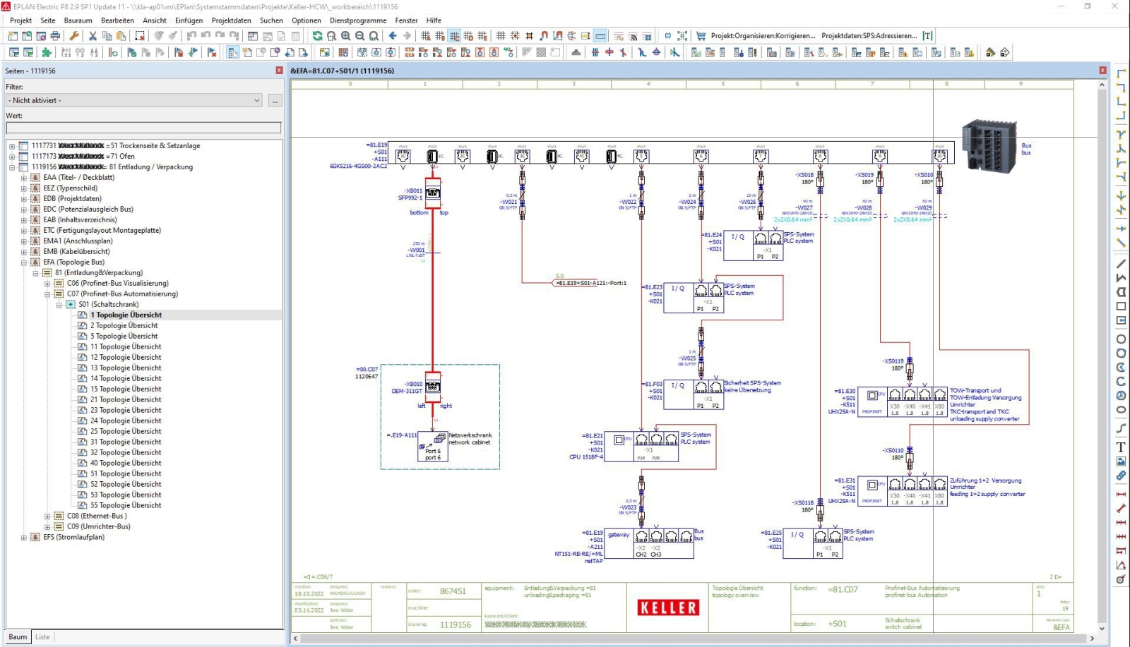Viewport: 1130px width, 647px height.
Task: Toggle grid size C in the toolbar
Action: click(456, 35)
